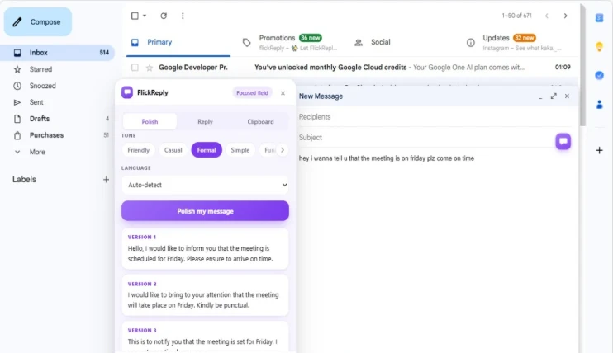Open Google Calendar side panel icon
This screenshot has width=613, height=353.
click(x=599, y=18)
